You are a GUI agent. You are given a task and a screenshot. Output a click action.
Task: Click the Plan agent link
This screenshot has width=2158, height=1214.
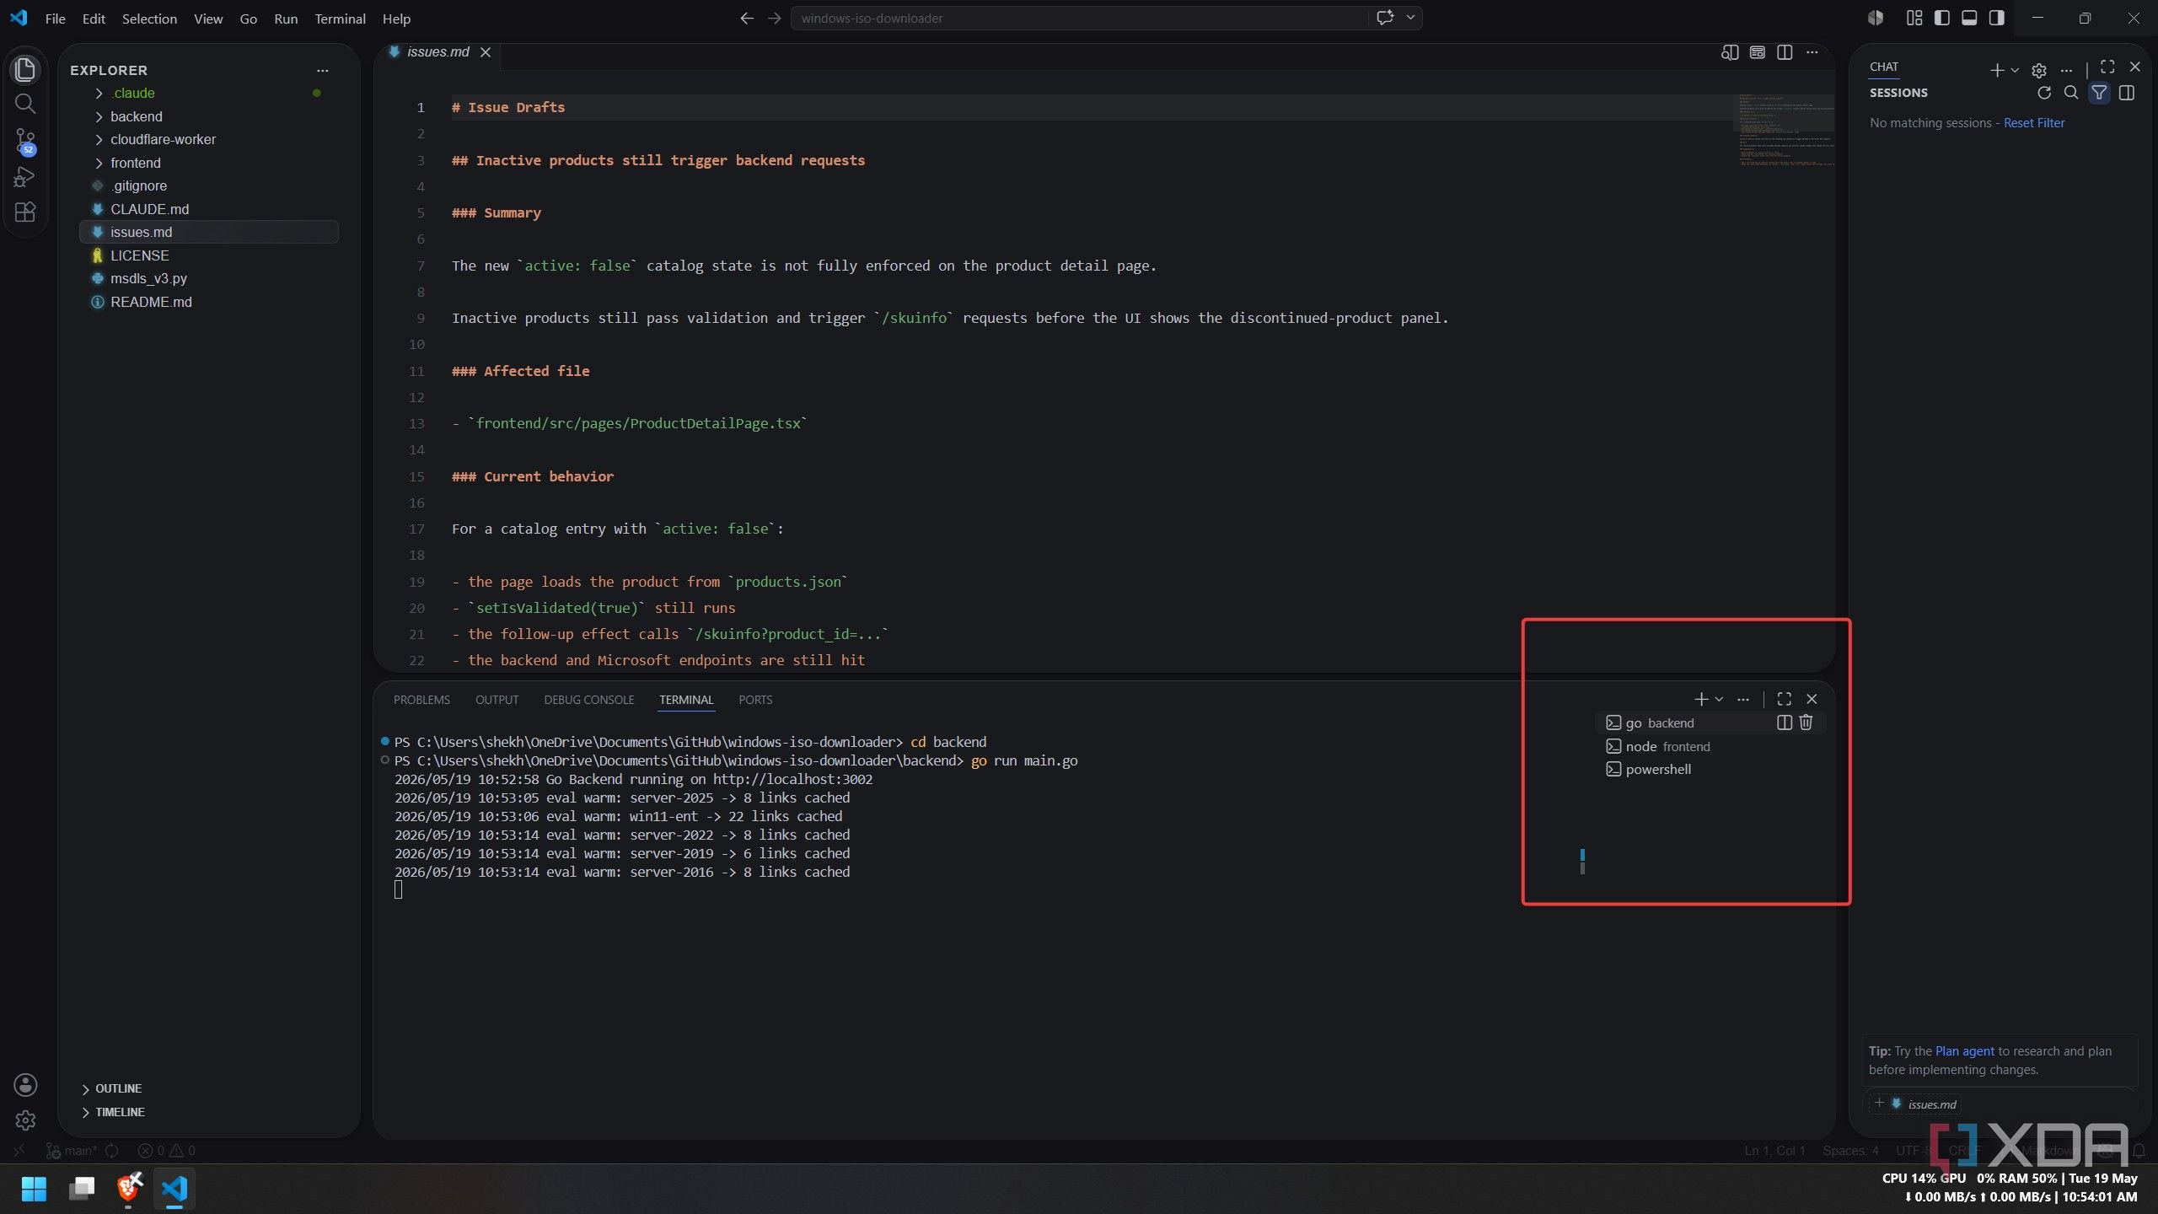1964,1051
